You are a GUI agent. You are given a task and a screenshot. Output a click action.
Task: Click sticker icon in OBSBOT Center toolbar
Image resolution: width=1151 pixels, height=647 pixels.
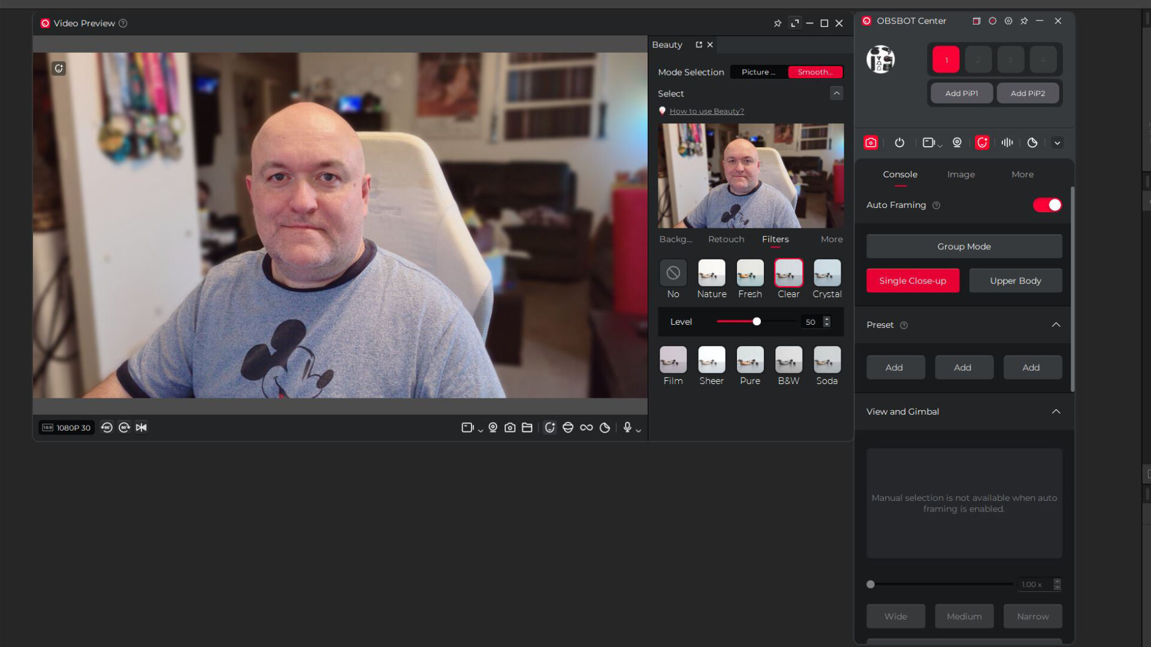pos(1032,143)
